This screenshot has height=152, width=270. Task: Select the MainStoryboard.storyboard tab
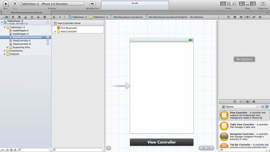(26, 13)
